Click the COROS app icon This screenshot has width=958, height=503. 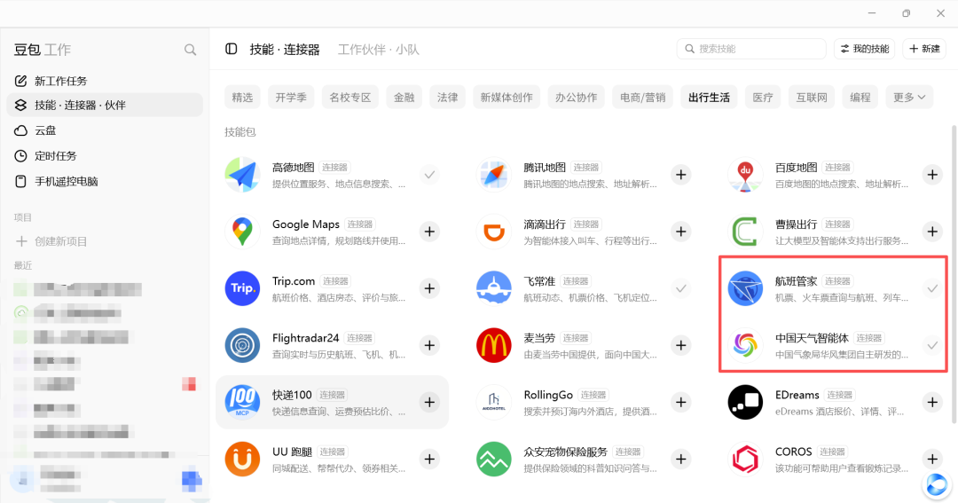tap(745, 459)
